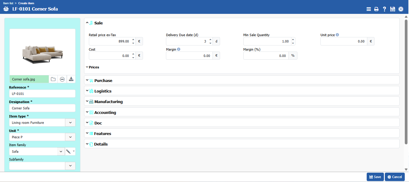Open the Subfamily dropdown

(70, 166)
